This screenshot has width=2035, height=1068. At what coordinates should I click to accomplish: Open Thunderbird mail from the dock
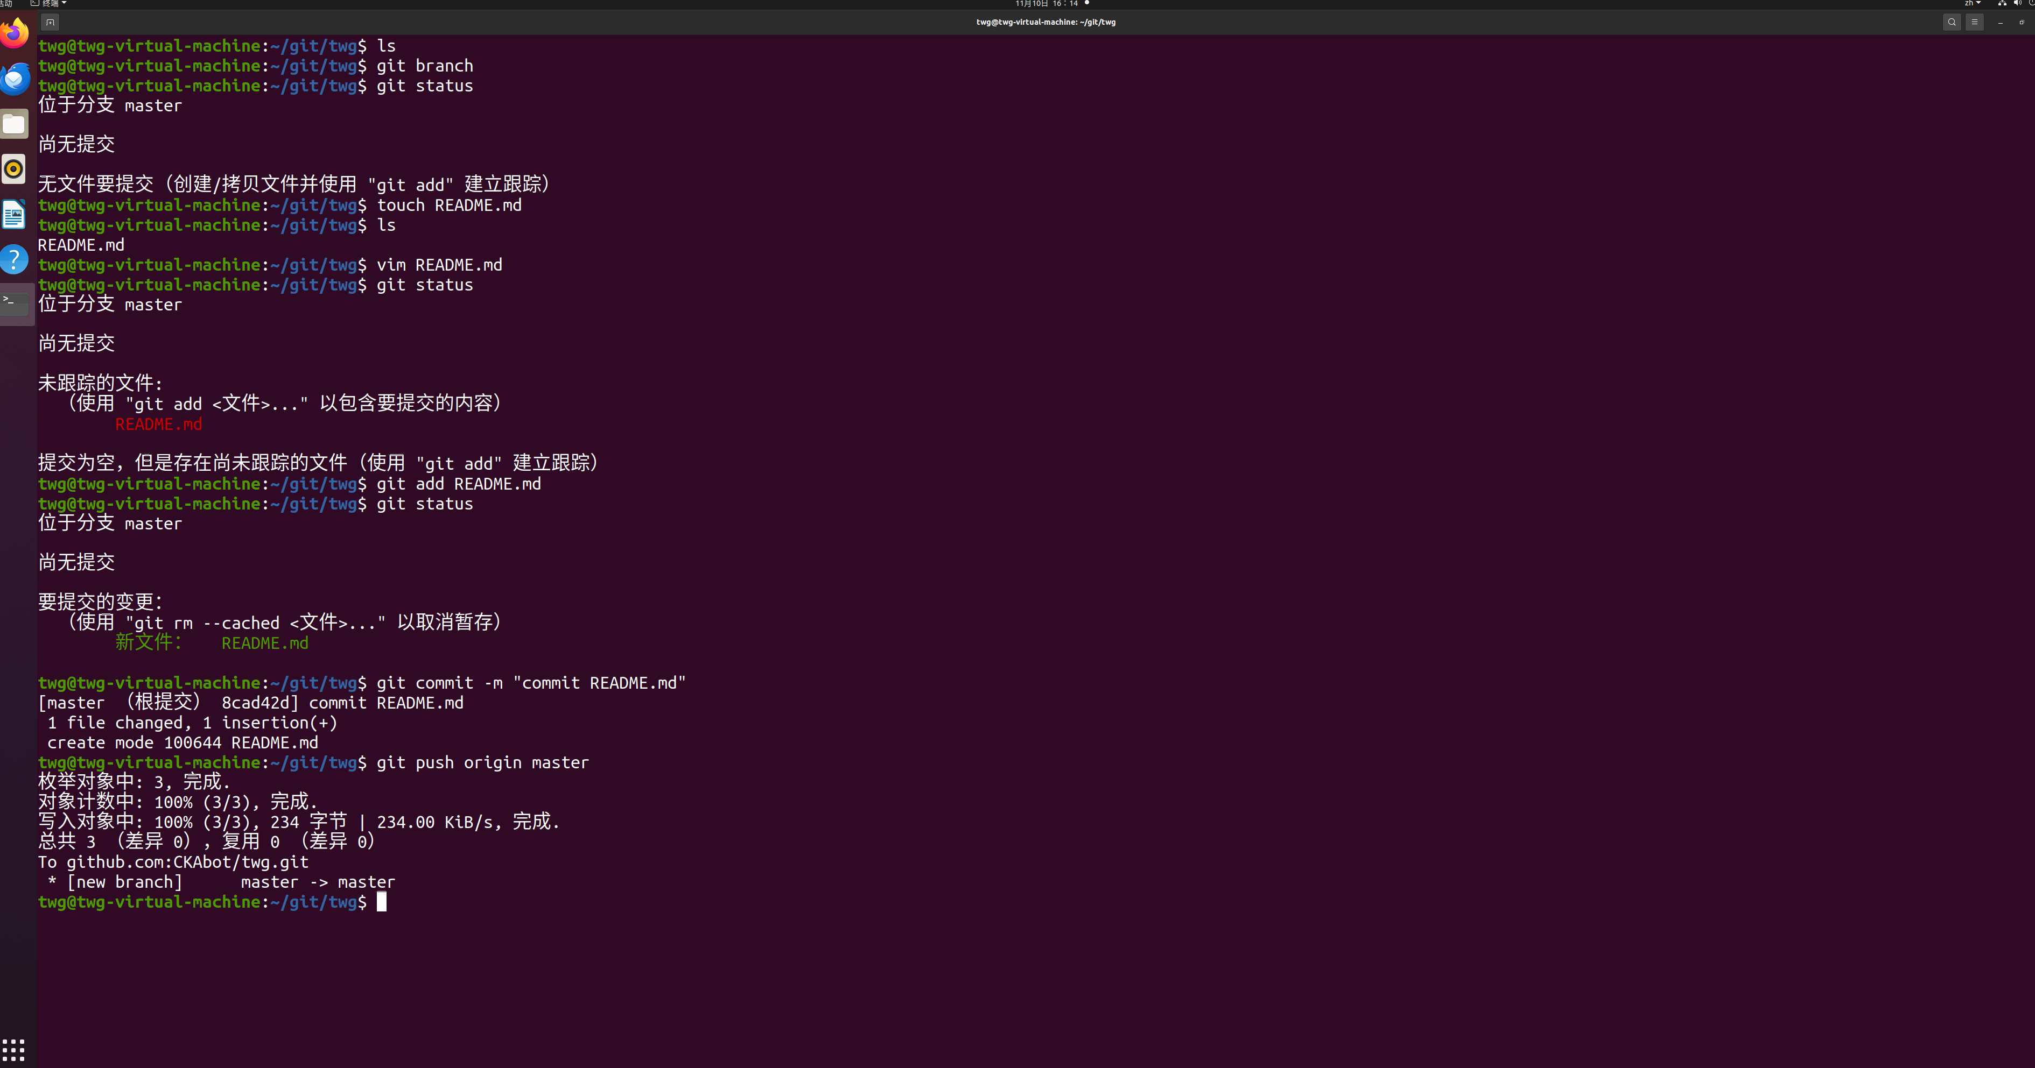click(14, 78)
